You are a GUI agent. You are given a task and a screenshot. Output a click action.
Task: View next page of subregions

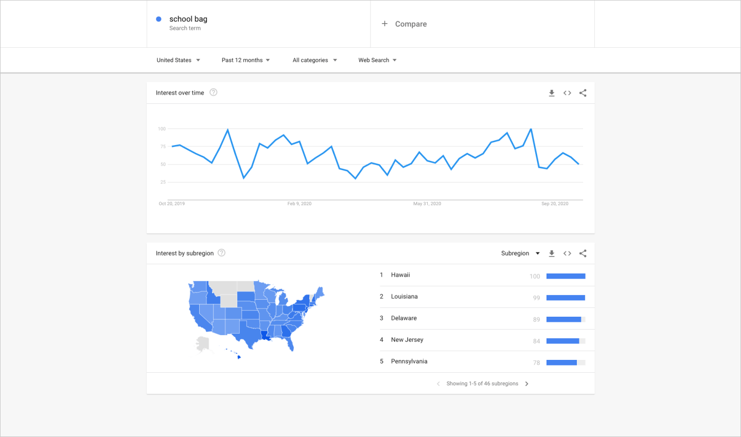pos(526,384)
